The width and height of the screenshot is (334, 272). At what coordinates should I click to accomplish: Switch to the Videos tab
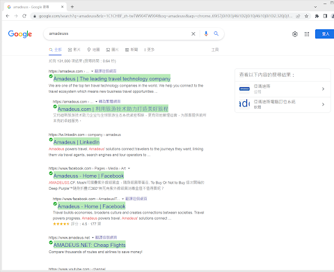coord(74,50)
